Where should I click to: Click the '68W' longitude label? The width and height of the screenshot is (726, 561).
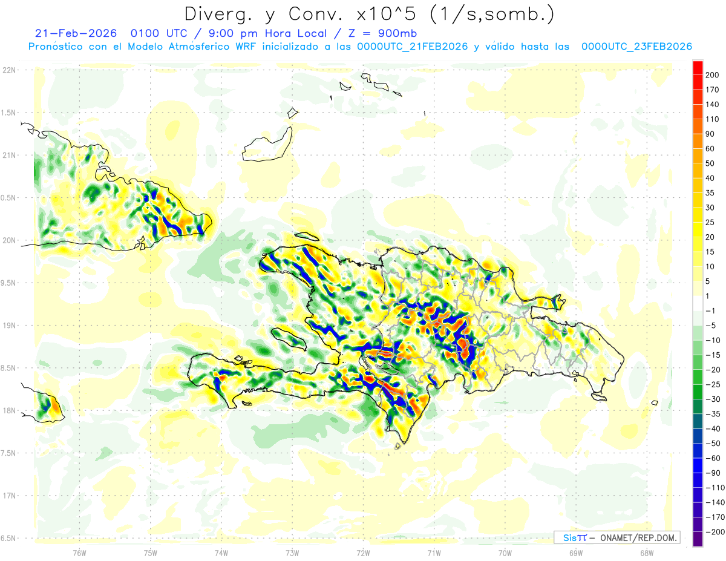point(647,553)
